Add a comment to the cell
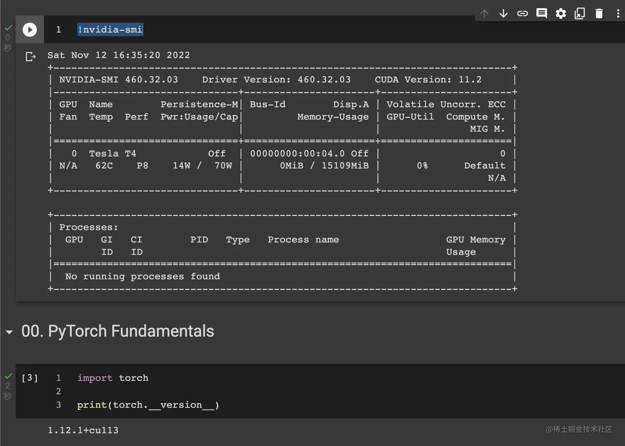The height and width of the screenshot is (446, 625). click(x=542, y=14)
